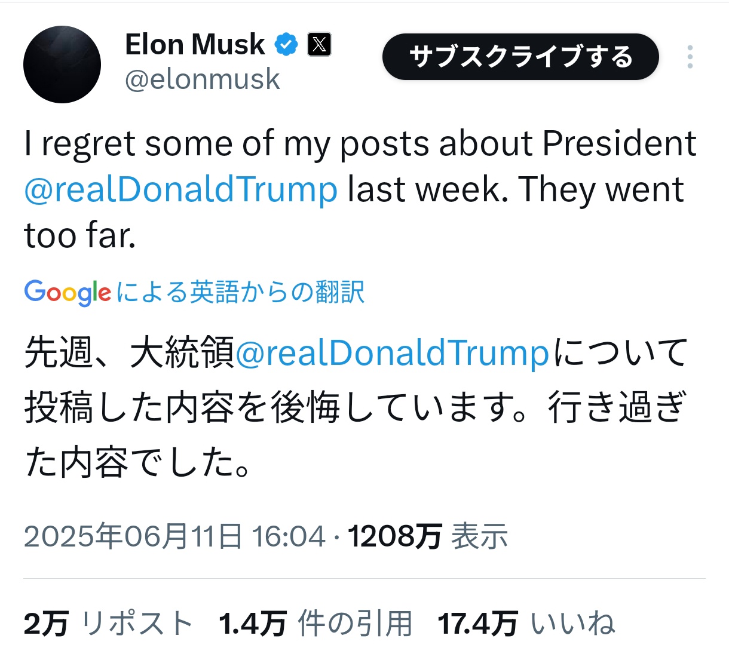Open the @elonmusk handle link

(202, 79)
